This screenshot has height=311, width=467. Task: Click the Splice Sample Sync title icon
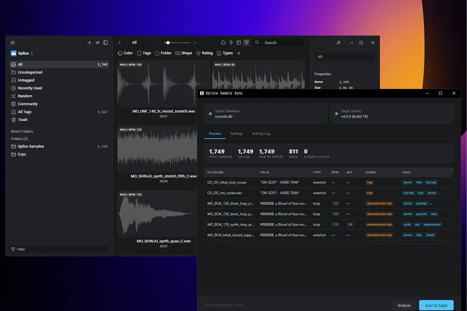tap(202, 93)
